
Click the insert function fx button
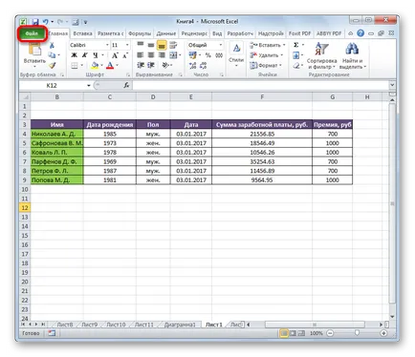[126, 85]
